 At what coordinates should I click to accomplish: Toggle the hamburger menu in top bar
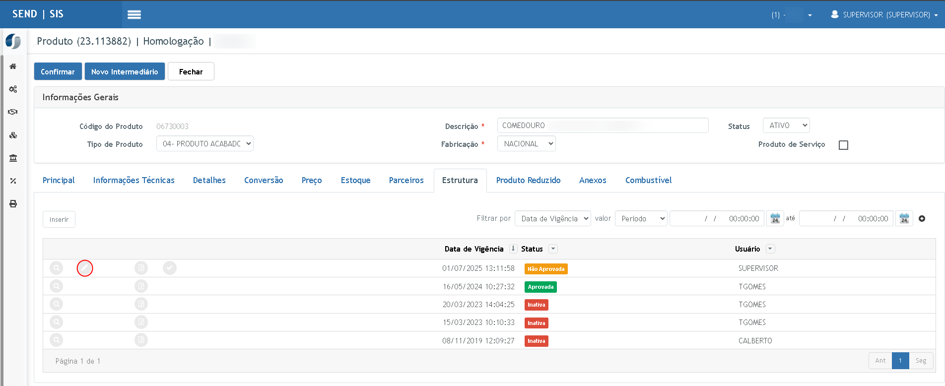134,14
